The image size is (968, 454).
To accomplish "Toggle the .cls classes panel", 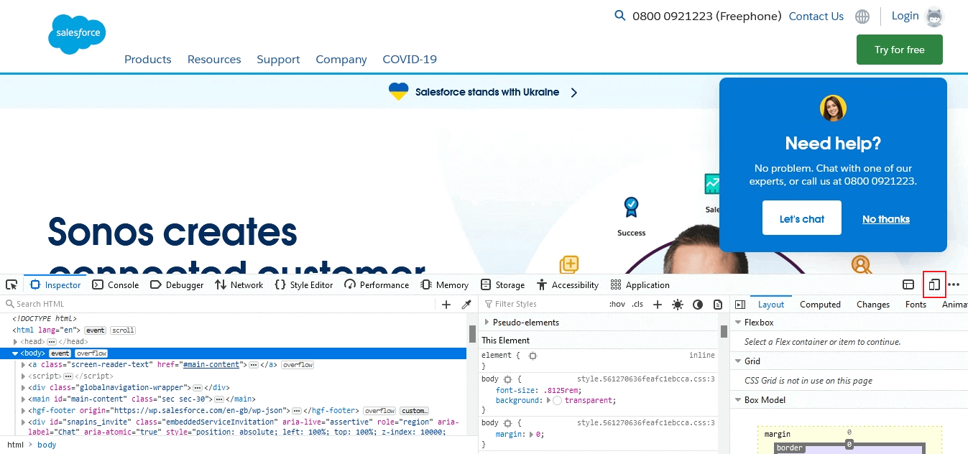I will pos(637,305).
